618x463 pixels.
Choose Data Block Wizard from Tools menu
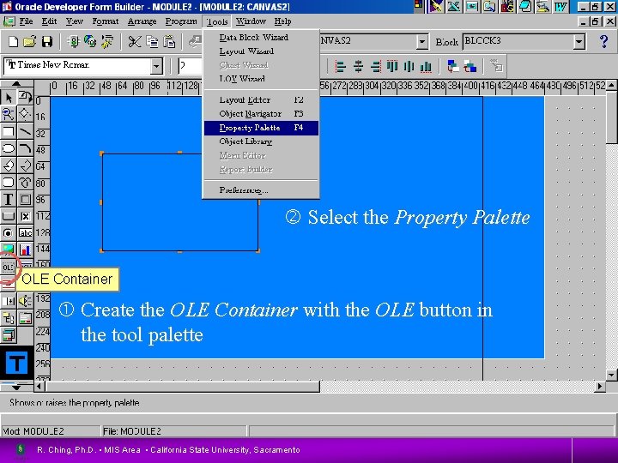[x=261, y=38]
